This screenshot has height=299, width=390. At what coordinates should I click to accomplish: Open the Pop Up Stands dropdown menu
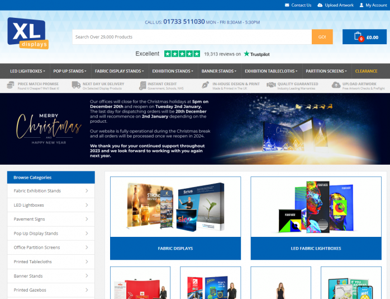(70, 71)
